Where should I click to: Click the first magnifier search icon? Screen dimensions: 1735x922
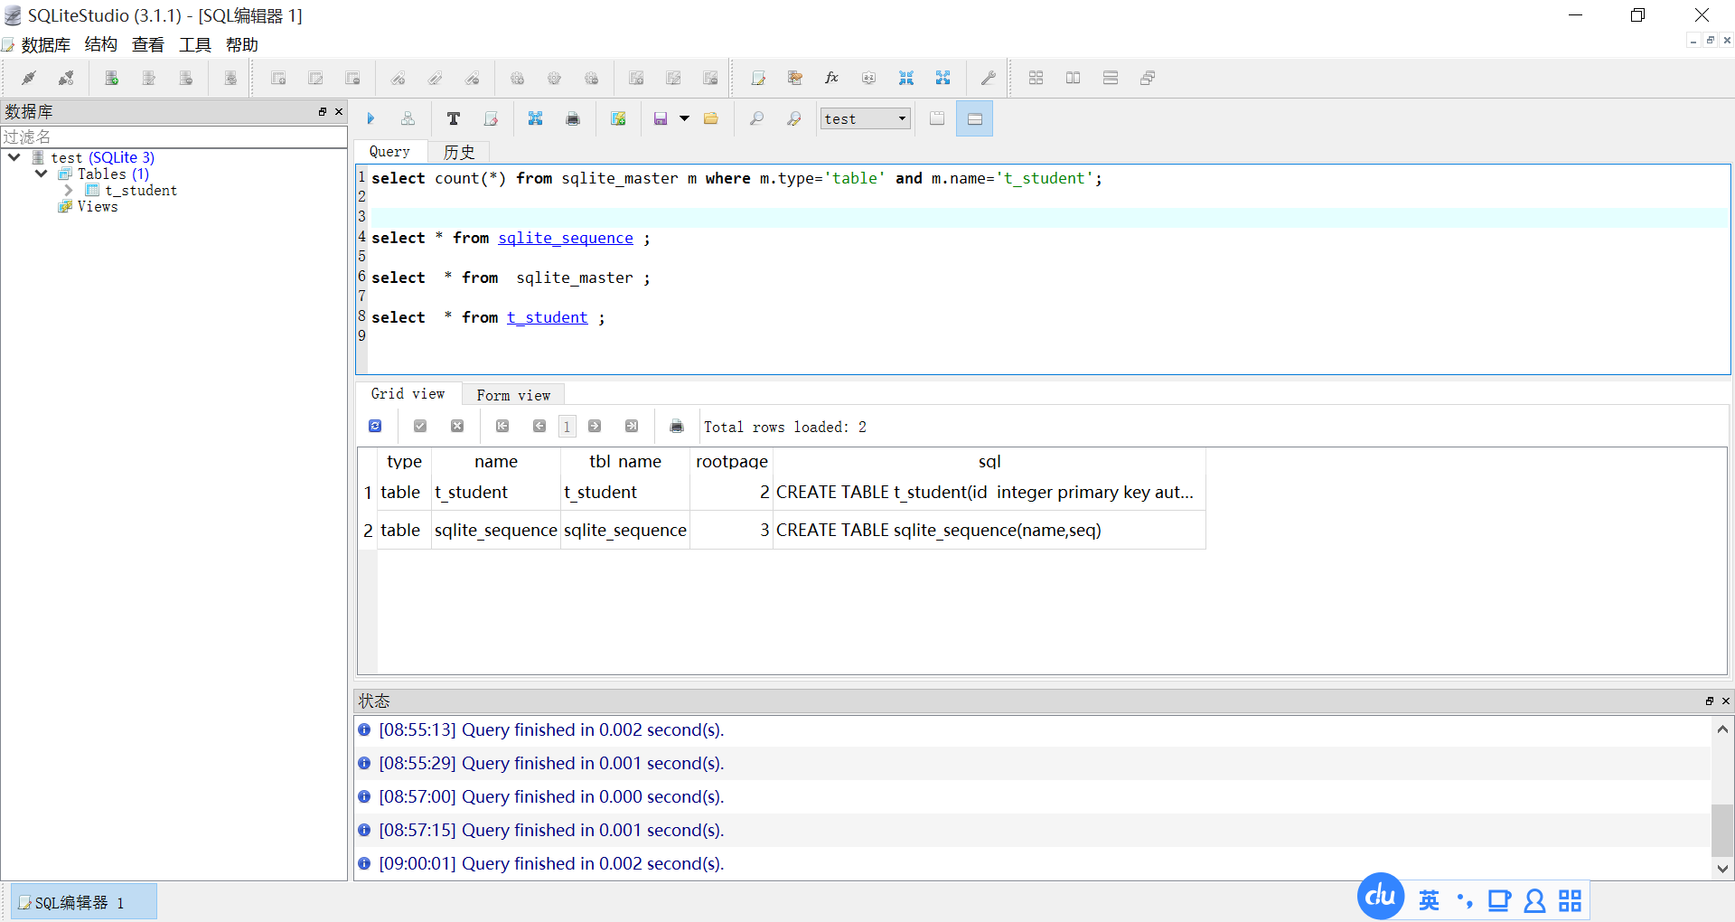pos(756,118)
